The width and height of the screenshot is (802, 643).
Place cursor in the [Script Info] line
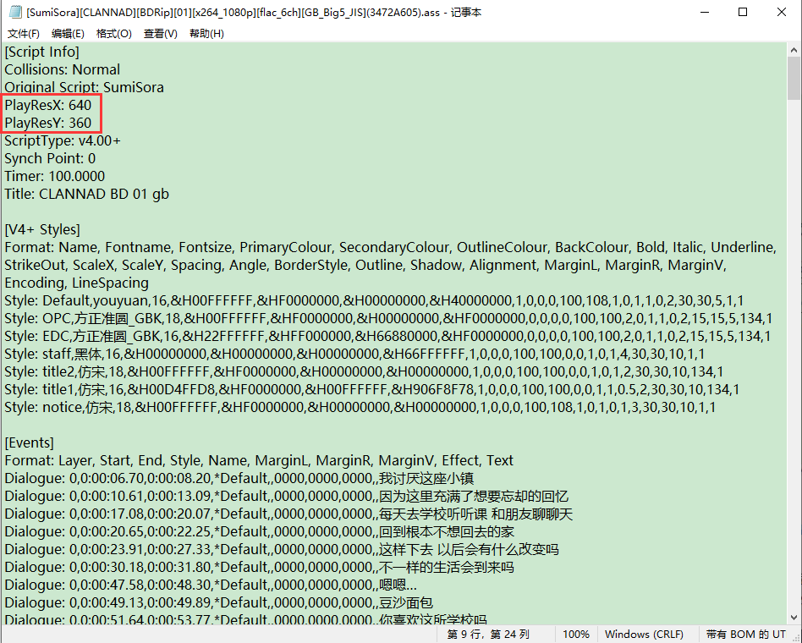point(42,52)
